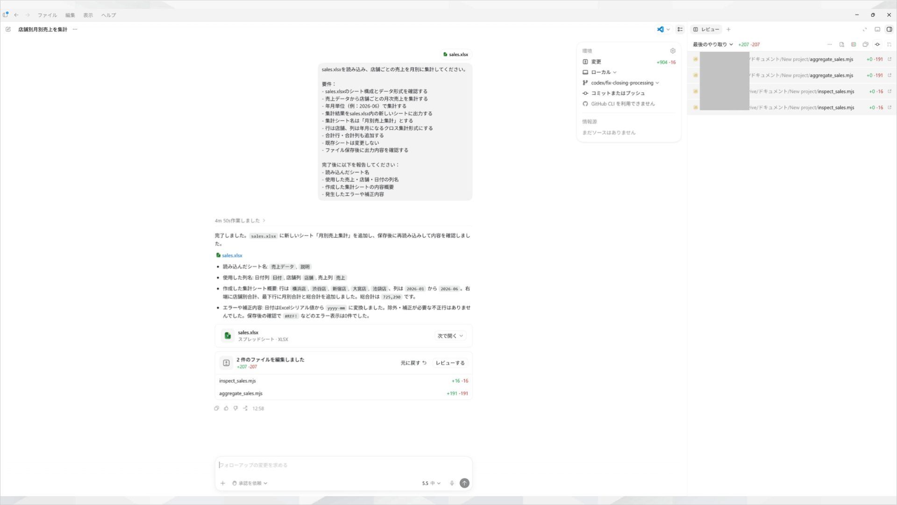Click the copy stacked-pages icon in review toolbar
This screenshot has height=505, width=897.
(865, 44)
